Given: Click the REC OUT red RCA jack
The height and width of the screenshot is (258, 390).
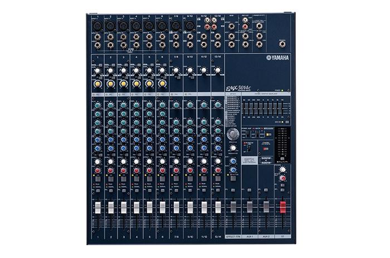Looking at the screenshot, I should [245, 26].
